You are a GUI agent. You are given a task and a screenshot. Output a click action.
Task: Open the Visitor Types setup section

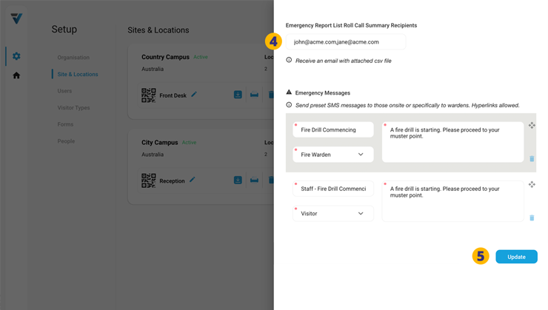pos(73,108)
